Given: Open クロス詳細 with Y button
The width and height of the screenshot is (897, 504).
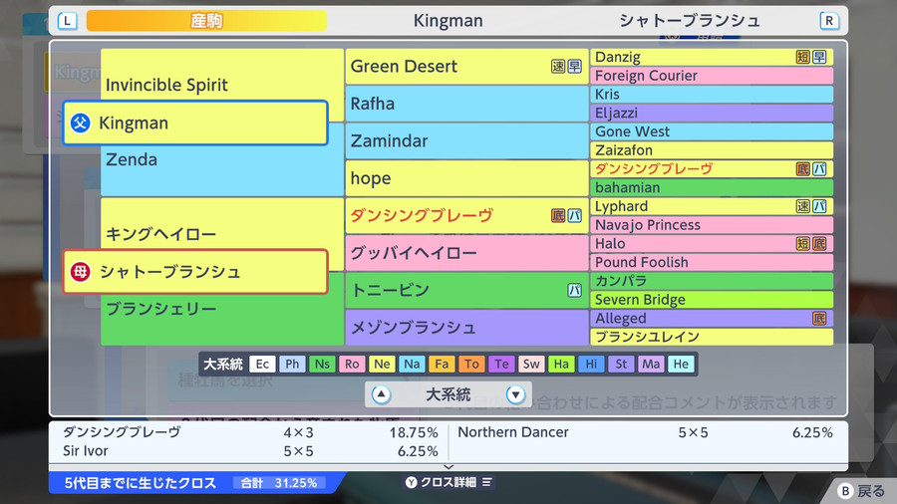Looking at the screenshot, I should [448, 482].
